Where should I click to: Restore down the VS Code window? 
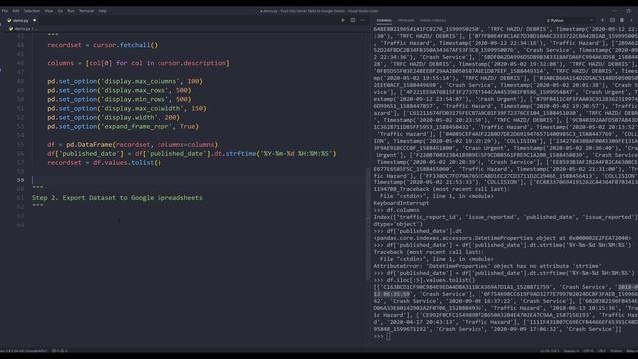click(x=628, y=11)
